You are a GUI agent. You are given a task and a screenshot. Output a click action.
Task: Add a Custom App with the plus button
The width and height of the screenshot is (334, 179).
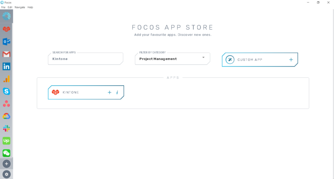tap(291, 60)
